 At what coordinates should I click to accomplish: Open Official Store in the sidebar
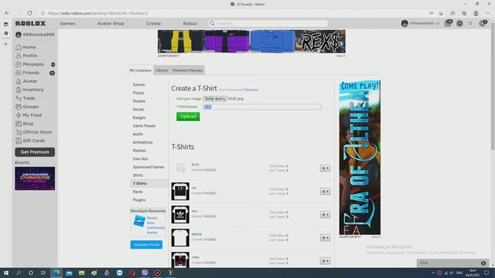pyautogui.click(x=34, y=132)
